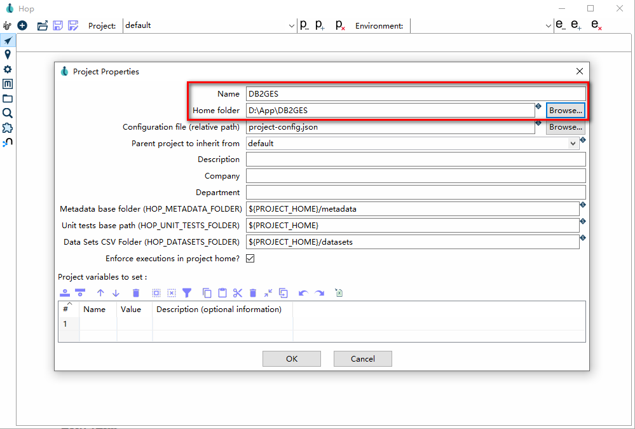
Task: Click the OK button
Action: (x=292, y=359)
